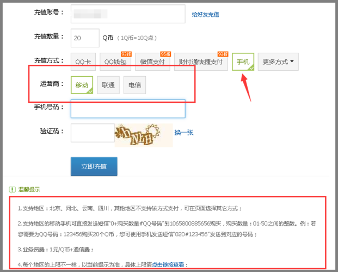Click the 93折 badge on 财付通快捷支付
Screen dimensions: 338x272
223,54
